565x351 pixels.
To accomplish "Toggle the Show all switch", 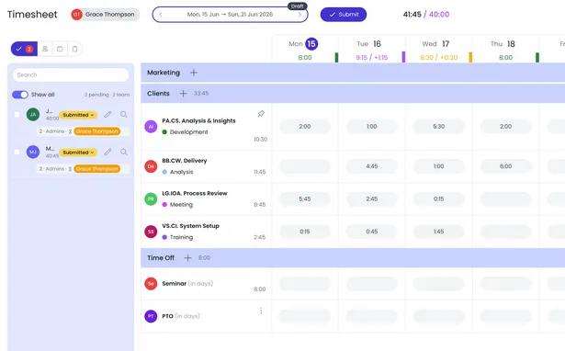I will [x=20, y=95].
